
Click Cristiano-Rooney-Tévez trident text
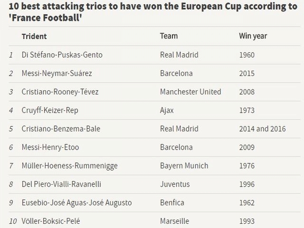click(60, 92)
